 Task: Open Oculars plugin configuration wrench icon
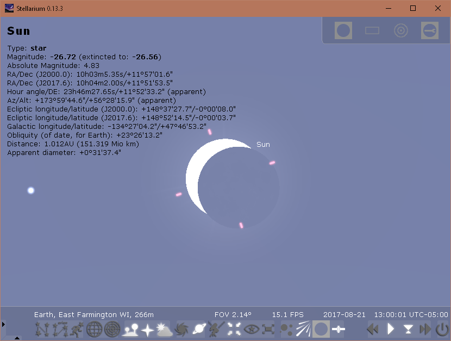tap(430, 30)
